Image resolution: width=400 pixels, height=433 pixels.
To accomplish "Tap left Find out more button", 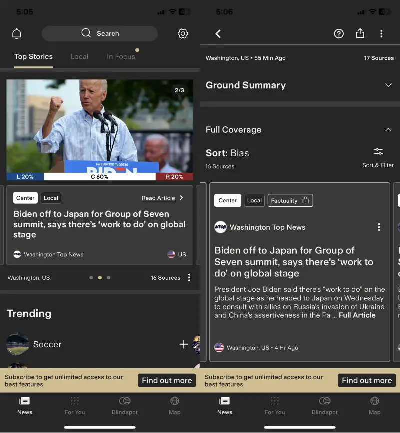I will click(x=167, y=380).
